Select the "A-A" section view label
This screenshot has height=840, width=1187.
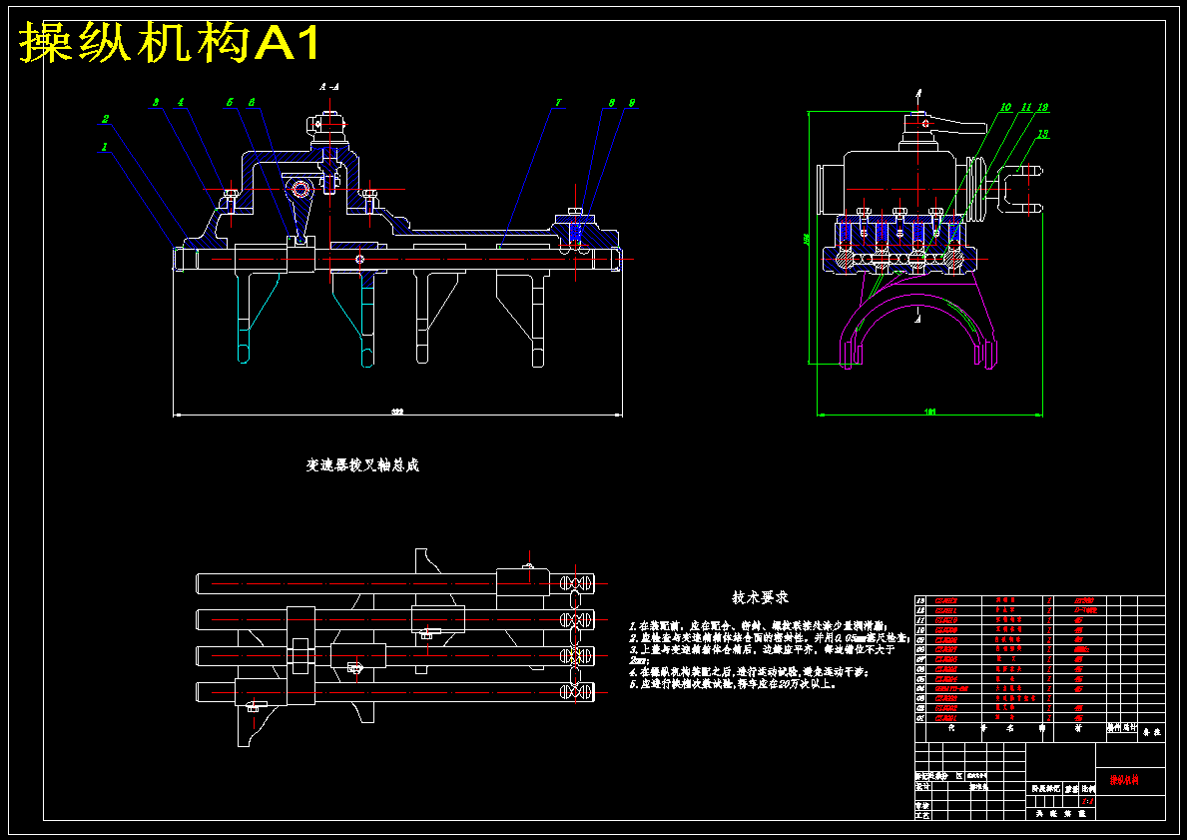pyautogui.click(x=329, y=87)
